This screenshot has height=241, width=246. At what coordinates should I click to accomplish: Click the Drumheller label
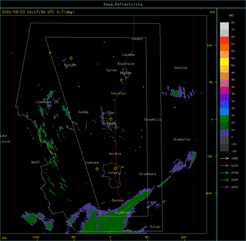pos(182,139)
